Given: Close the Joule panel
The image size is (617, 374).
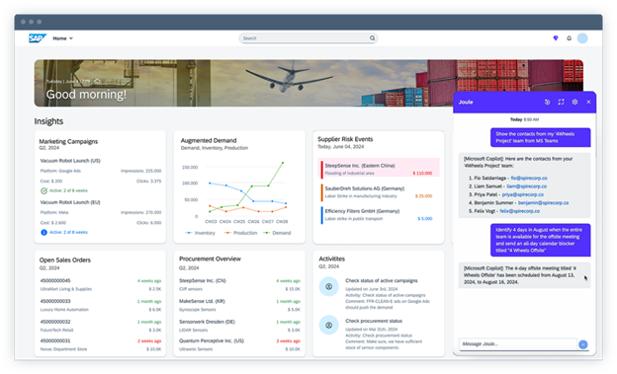Looking at the screenshot, I should pyautogui.click(x=588, y=102).
